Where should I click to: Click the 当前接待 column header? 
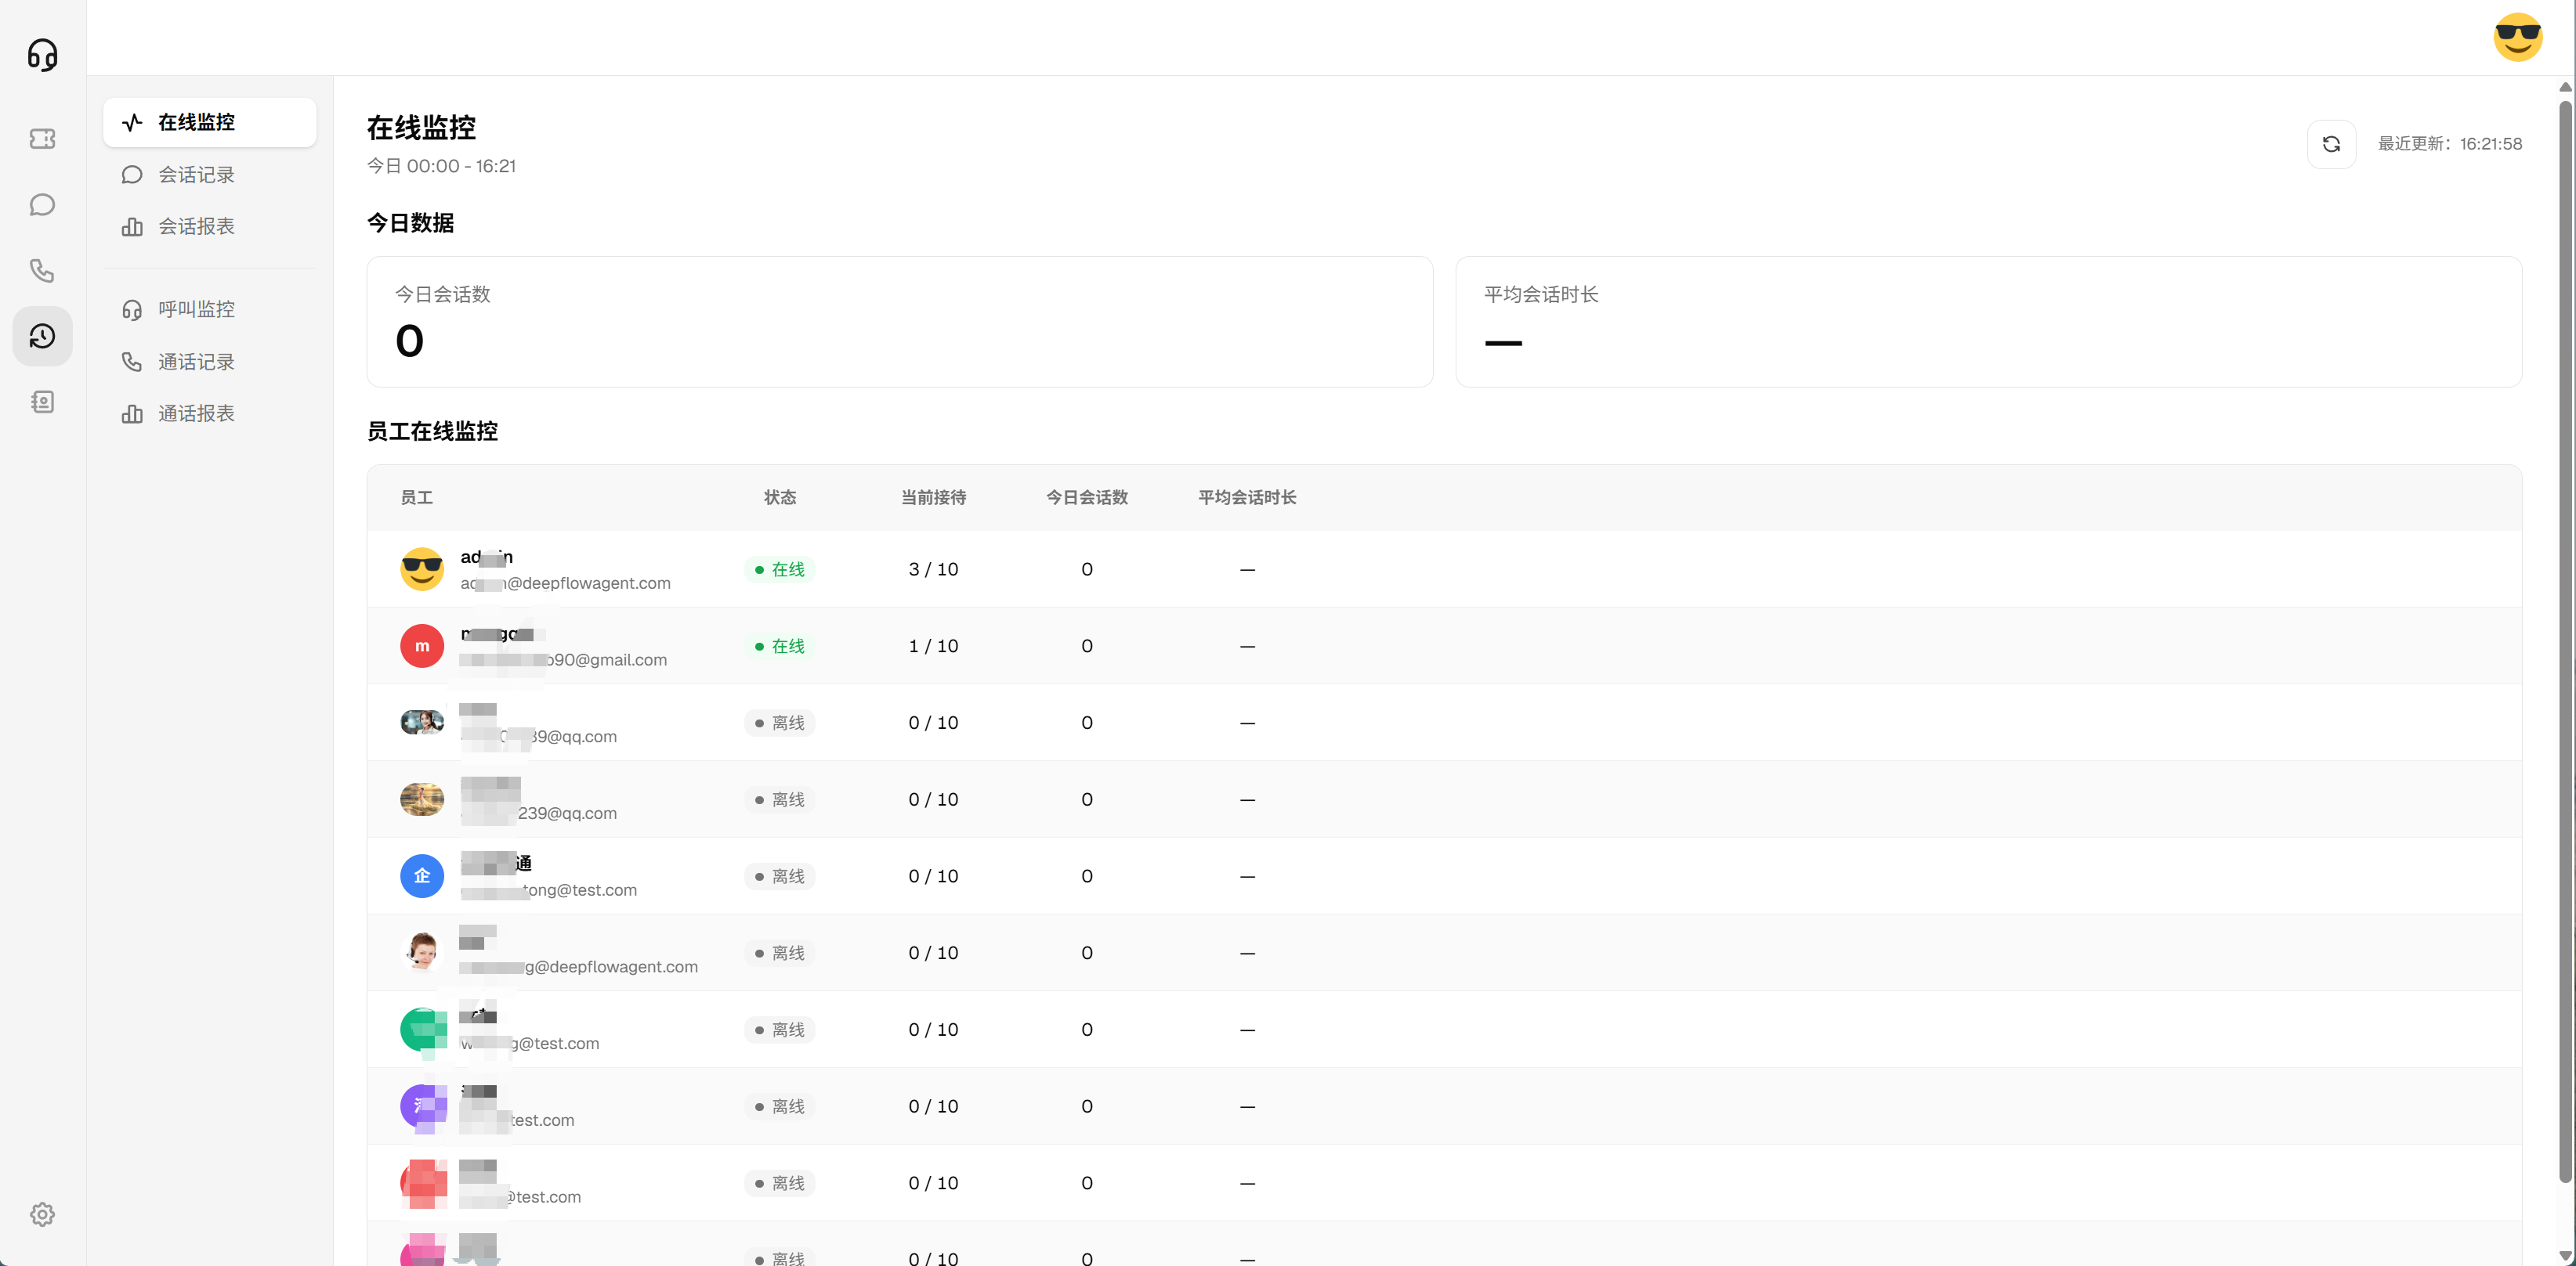pyautogui.click(x=933, y=498)
